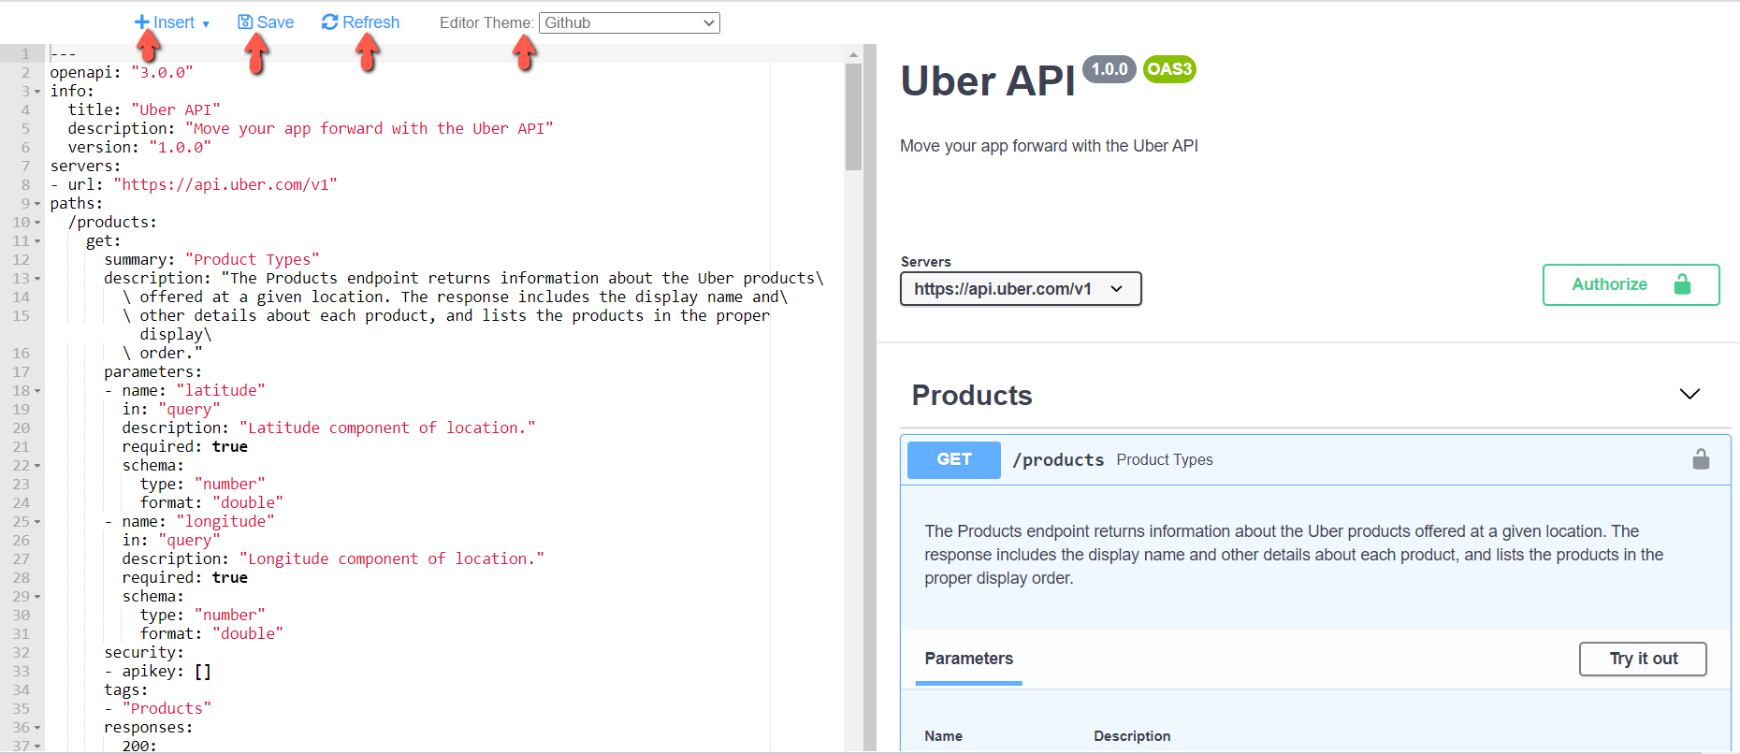
Task: Click the summary: "Product Types" line
Action: pyautogui.click(x=211, y=259)
